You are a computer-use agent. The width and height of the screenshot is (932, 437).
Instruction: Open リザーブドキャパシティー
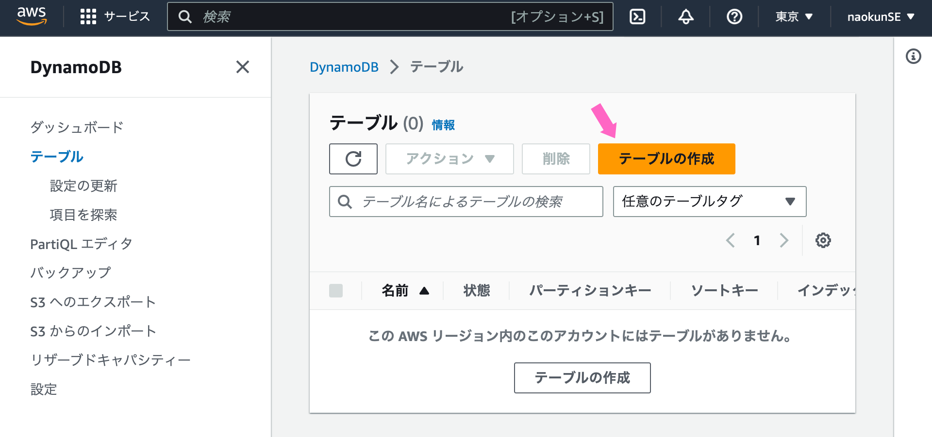pos(111,360)
